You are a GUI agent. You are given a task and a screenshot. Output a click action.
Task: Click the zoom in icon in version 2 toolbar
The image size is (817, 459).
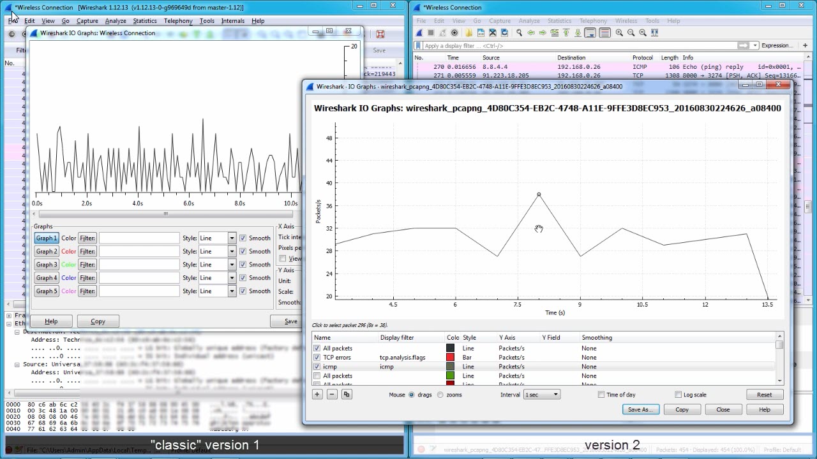click(x=619, y=33)
